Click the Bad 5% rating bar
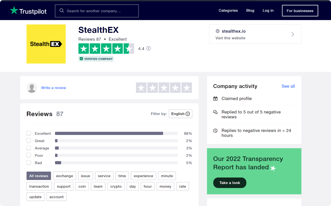 (x=116, y=163)
